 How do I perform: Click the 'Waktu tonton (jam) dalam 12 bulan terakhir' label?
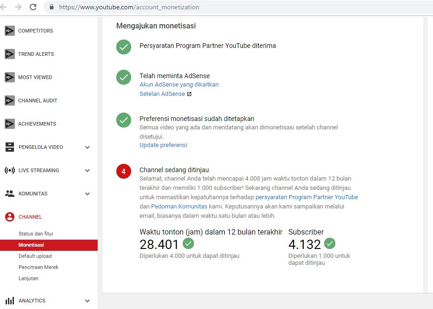click(211, 232)
